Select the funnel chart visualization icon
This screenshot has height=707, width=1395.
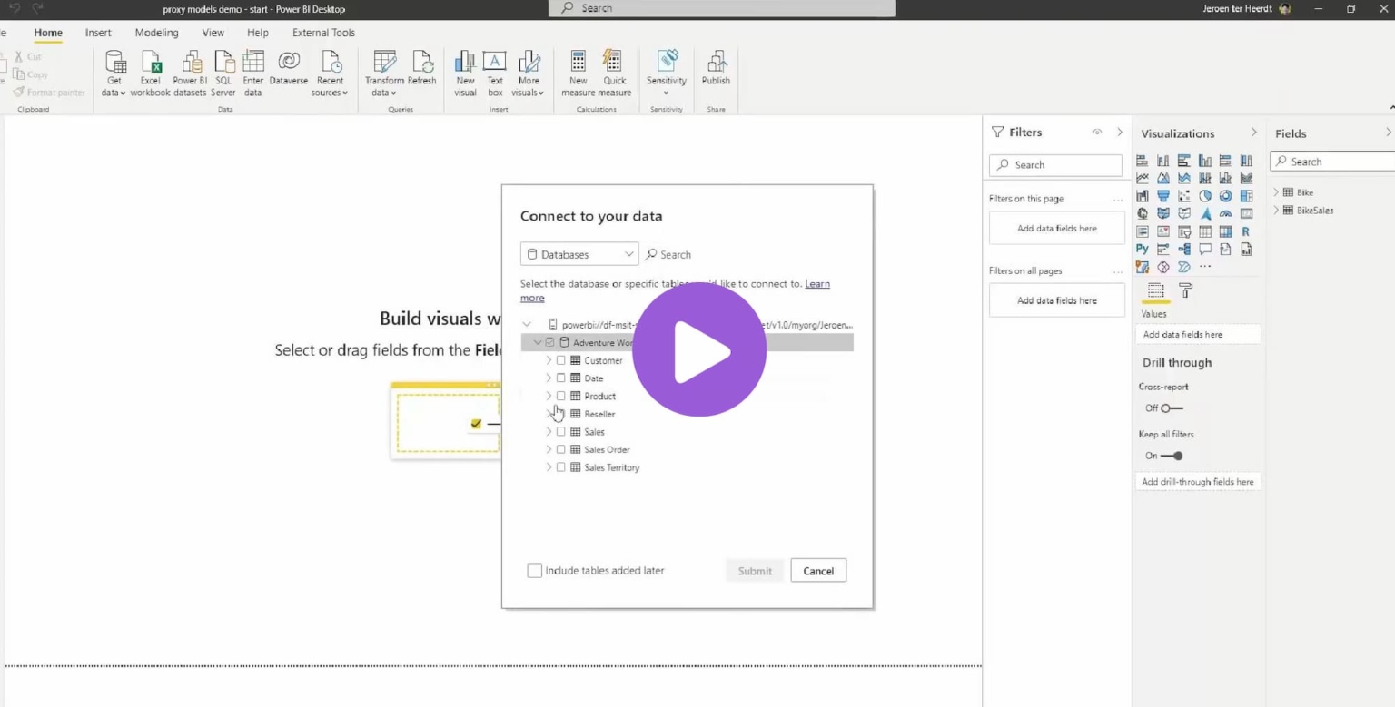1163,194
